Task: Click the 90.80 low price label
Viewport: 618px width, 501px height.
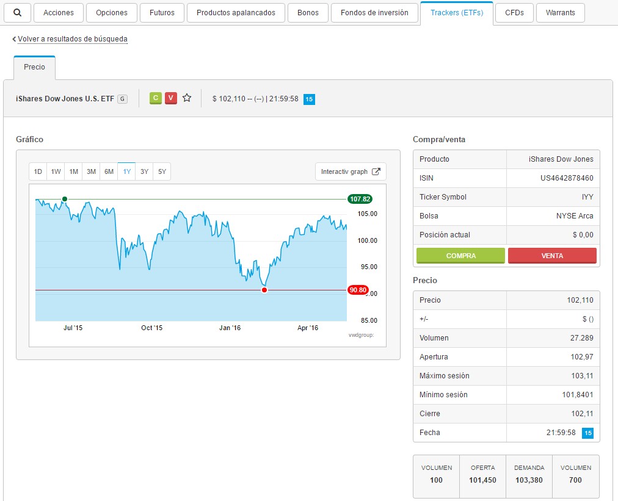Action: (358, 290)
